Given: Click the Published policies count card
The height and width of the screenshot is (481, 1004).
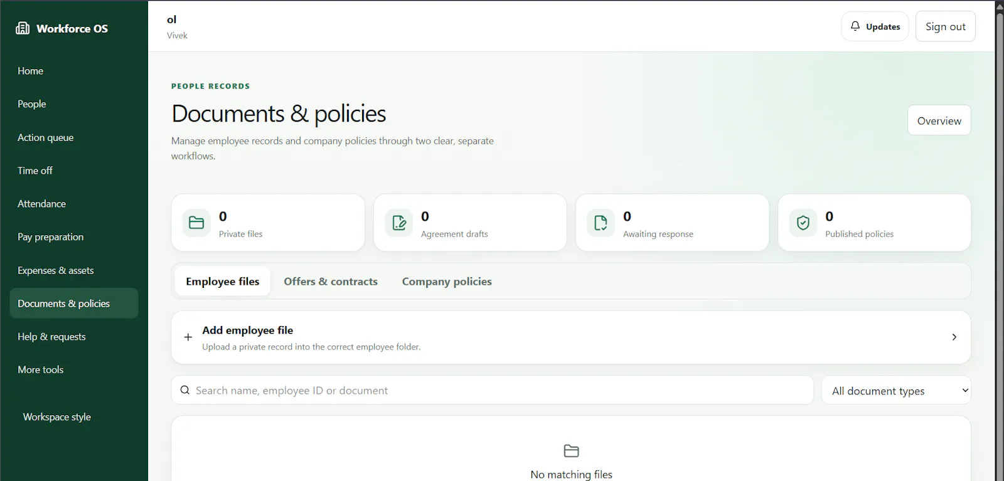Looking at the screenshot, I should [x=875, y=223].
